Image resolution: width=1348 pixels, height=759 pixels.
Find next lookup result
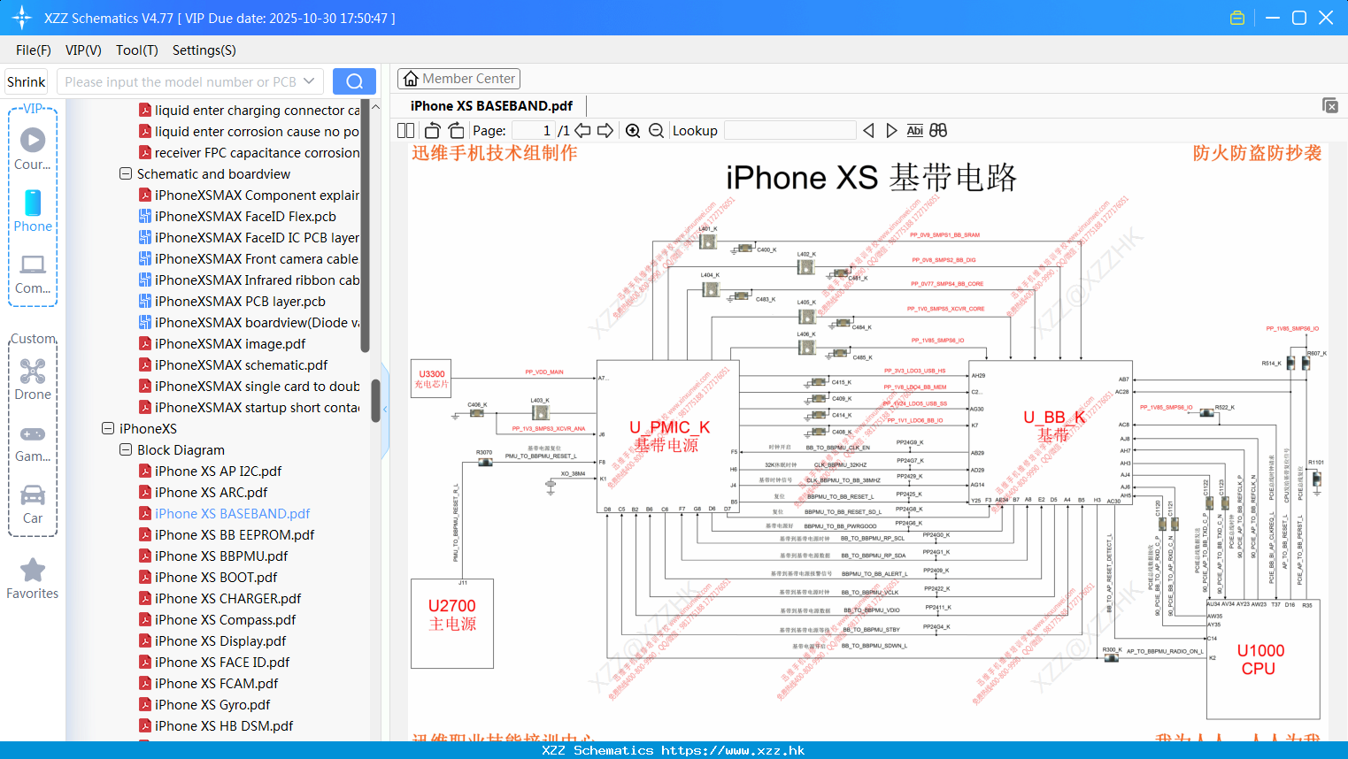[x=891, y=130]
